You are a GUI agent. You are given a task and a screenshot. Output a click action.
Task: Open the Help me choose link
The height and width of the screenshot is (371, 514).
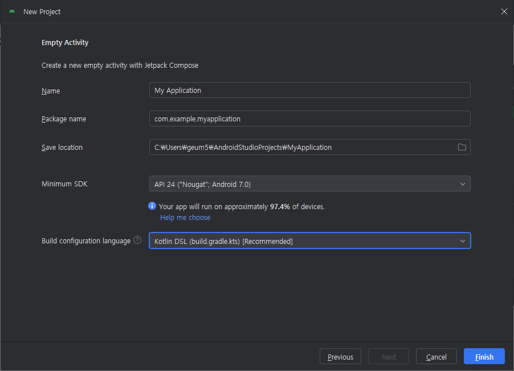[x=185, y=218]
